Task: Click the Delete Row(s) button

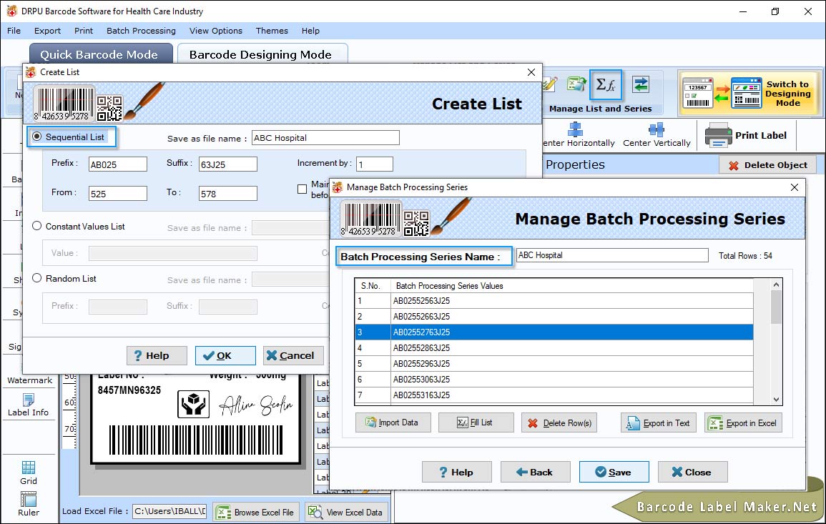Action: (x=559, y=422)
